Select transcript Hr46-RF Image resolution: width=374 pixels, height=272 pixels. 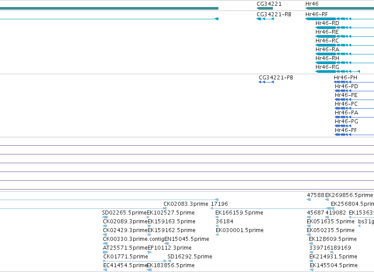(x=316, y=14)
